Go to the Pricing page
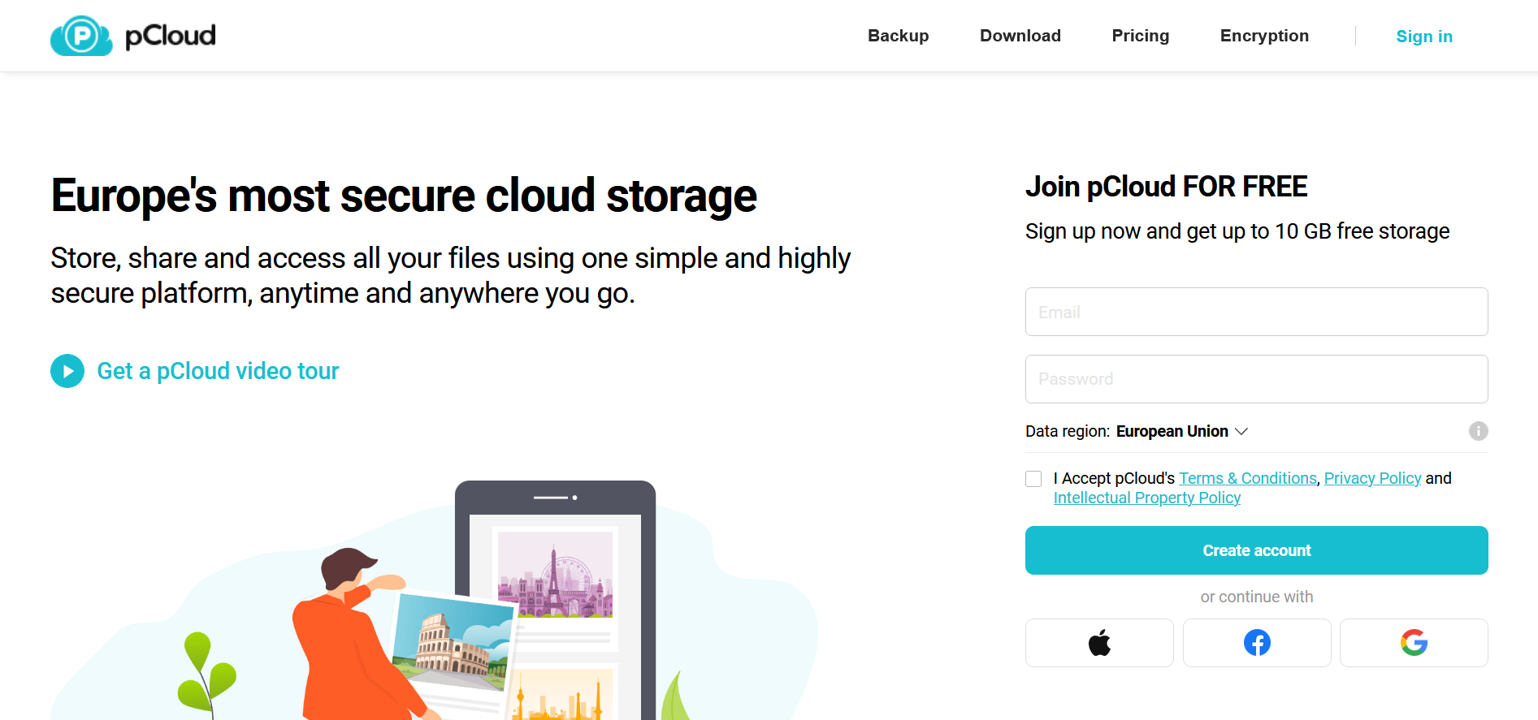Viewport: 1538px width, 720px height. 1140,36
